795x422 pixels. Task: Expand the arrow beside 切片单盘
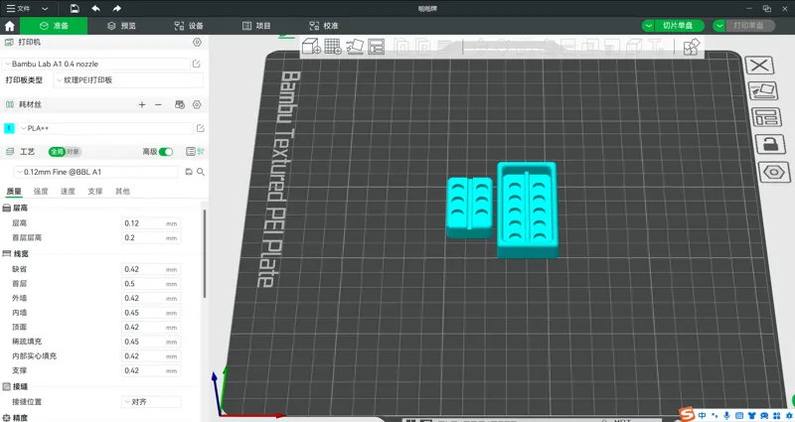click(649, 26)
